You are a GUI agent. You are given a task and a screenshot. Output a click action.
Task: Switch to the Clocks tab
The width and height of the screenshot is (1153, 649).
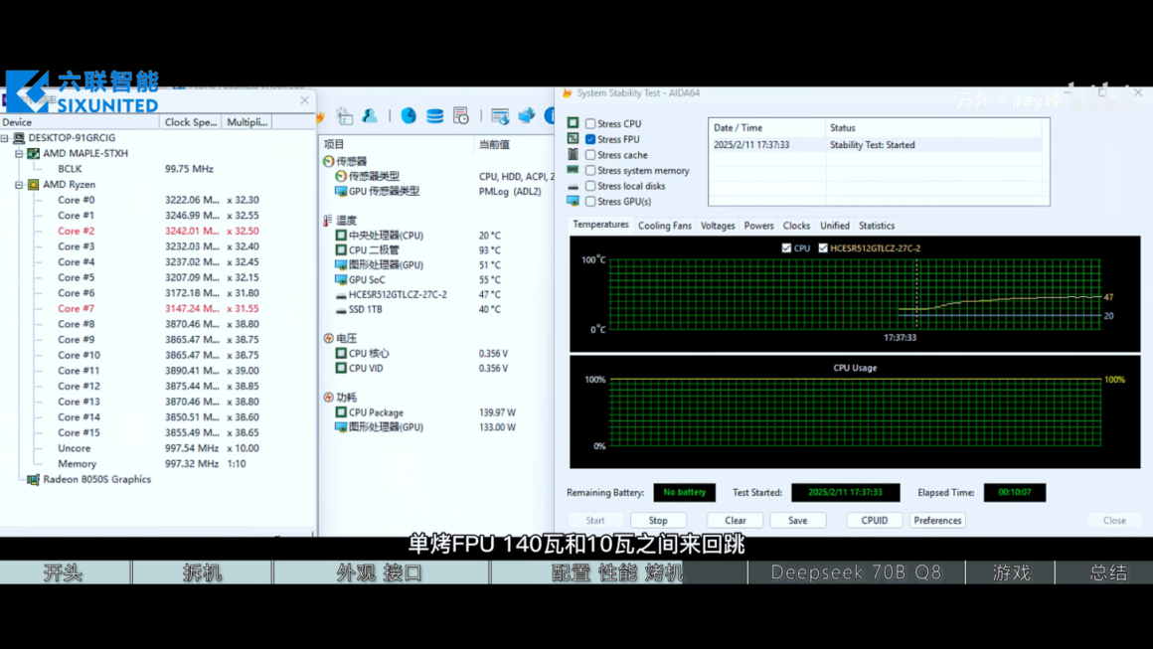(x=796, y=226)
